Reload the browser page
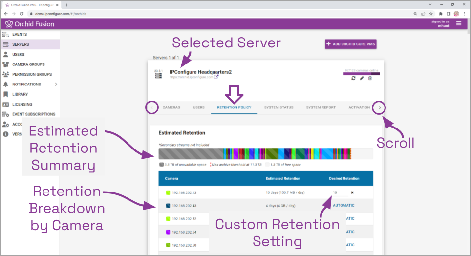The image size is (471, 256). pos(21,14)
